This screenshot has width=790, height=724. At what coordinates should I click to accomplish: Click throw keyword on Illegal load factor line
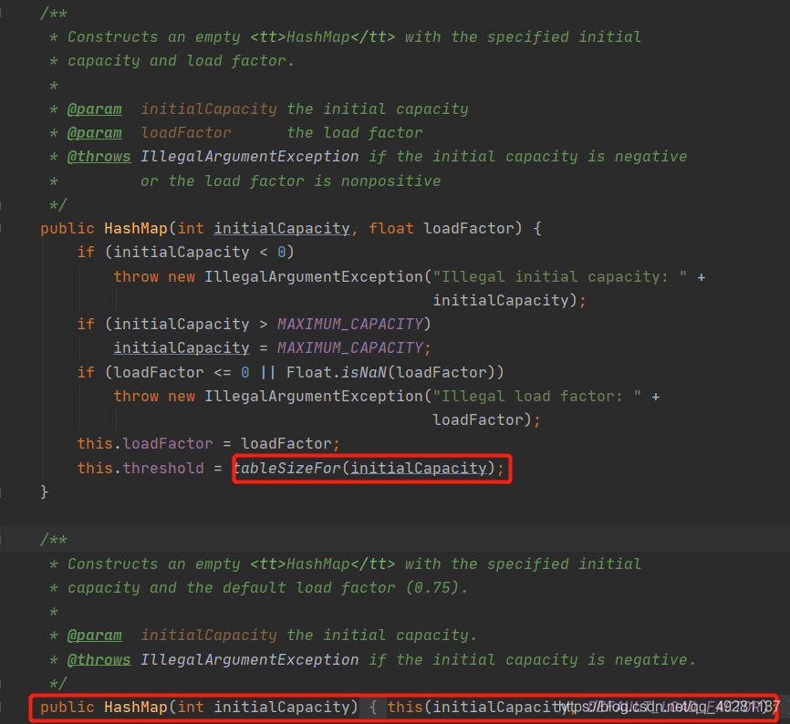(x=136, y=397)
